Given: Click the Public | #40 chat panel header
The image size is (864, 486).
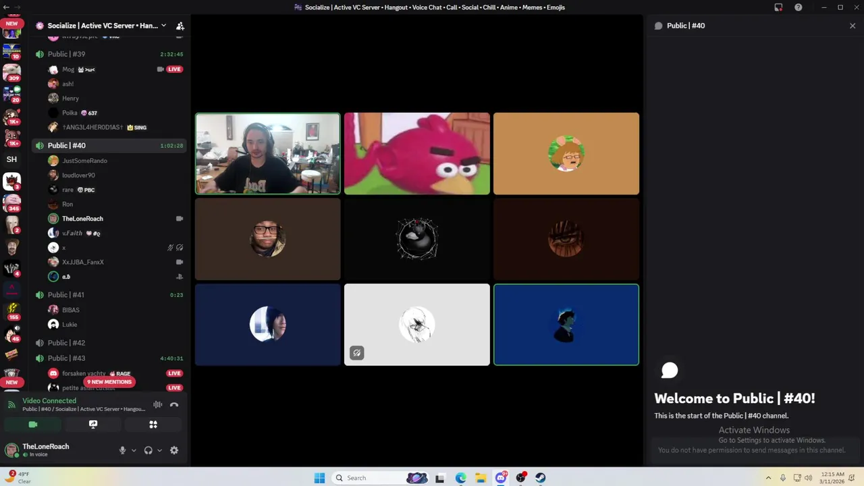Looking at the screenshot, I should click(x=686, y=26).
